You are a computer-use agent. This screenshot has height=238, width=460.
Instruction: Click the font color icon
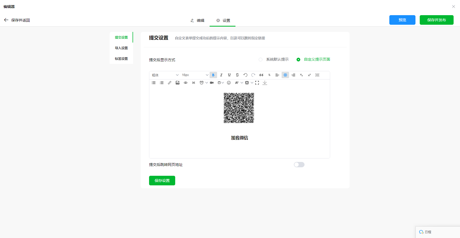pos(237,83)
